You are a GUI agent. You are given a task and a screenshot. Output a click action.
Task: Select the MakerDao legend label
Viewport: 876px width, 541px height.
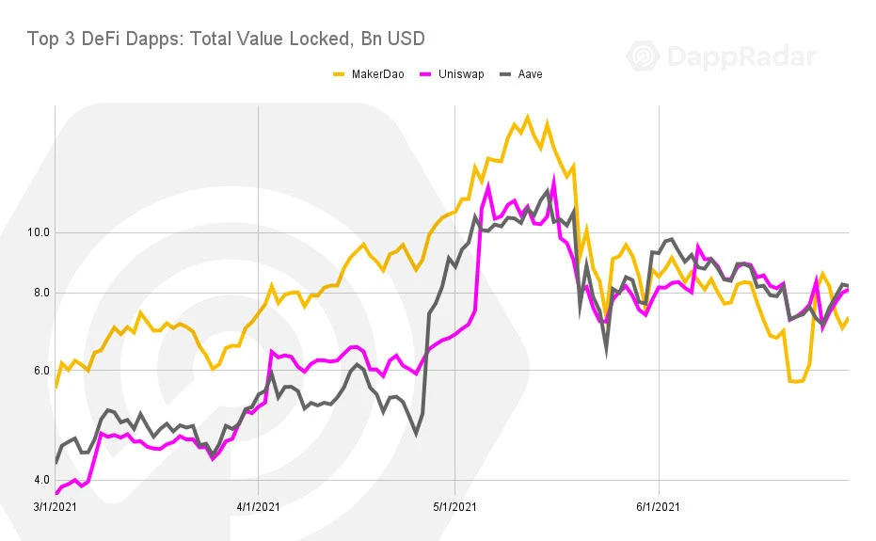pyautogui.click(x=377, y=74)
